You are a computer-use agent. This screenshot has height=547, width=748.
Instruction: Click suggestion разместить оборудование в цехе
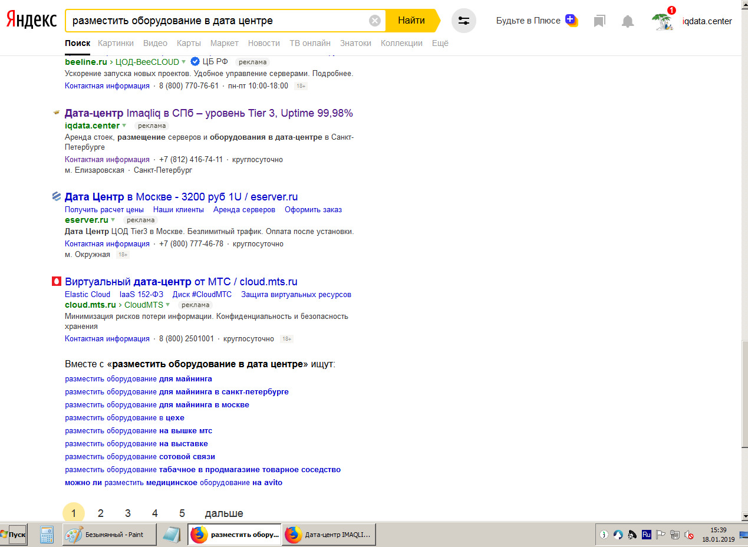(124, 418)
